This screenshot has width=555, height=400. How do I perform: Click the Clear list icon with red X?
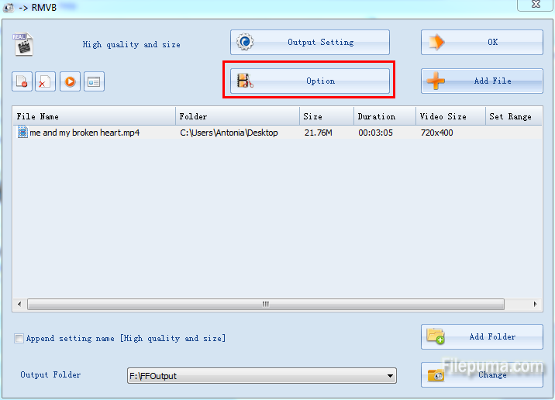point(46,81)
